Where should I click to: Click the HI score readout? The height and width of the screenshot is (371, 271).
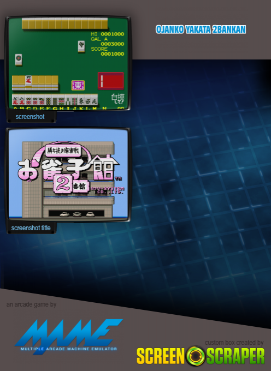(108, 34)
